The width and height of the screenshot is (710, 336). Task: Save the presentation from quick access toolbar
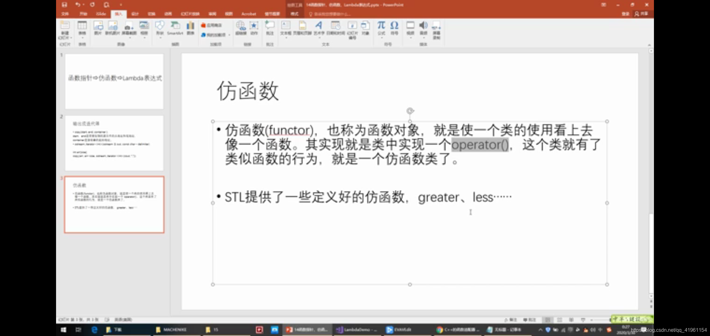click(64, 5)
